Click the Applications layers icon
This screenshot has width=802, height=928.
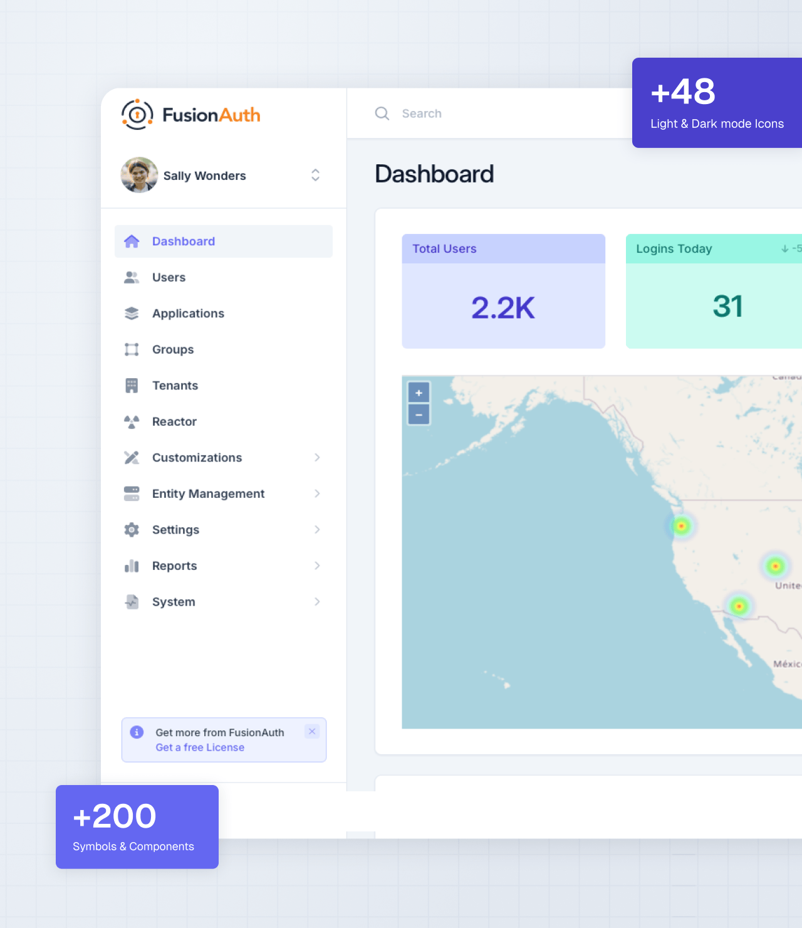[x=132, y=314]
